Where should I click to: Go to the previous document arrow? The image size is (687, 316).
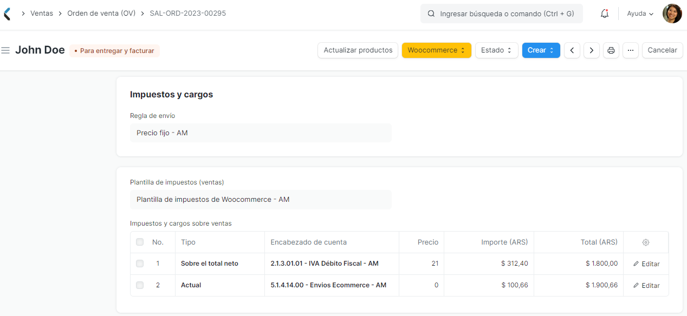coord(572,50)
